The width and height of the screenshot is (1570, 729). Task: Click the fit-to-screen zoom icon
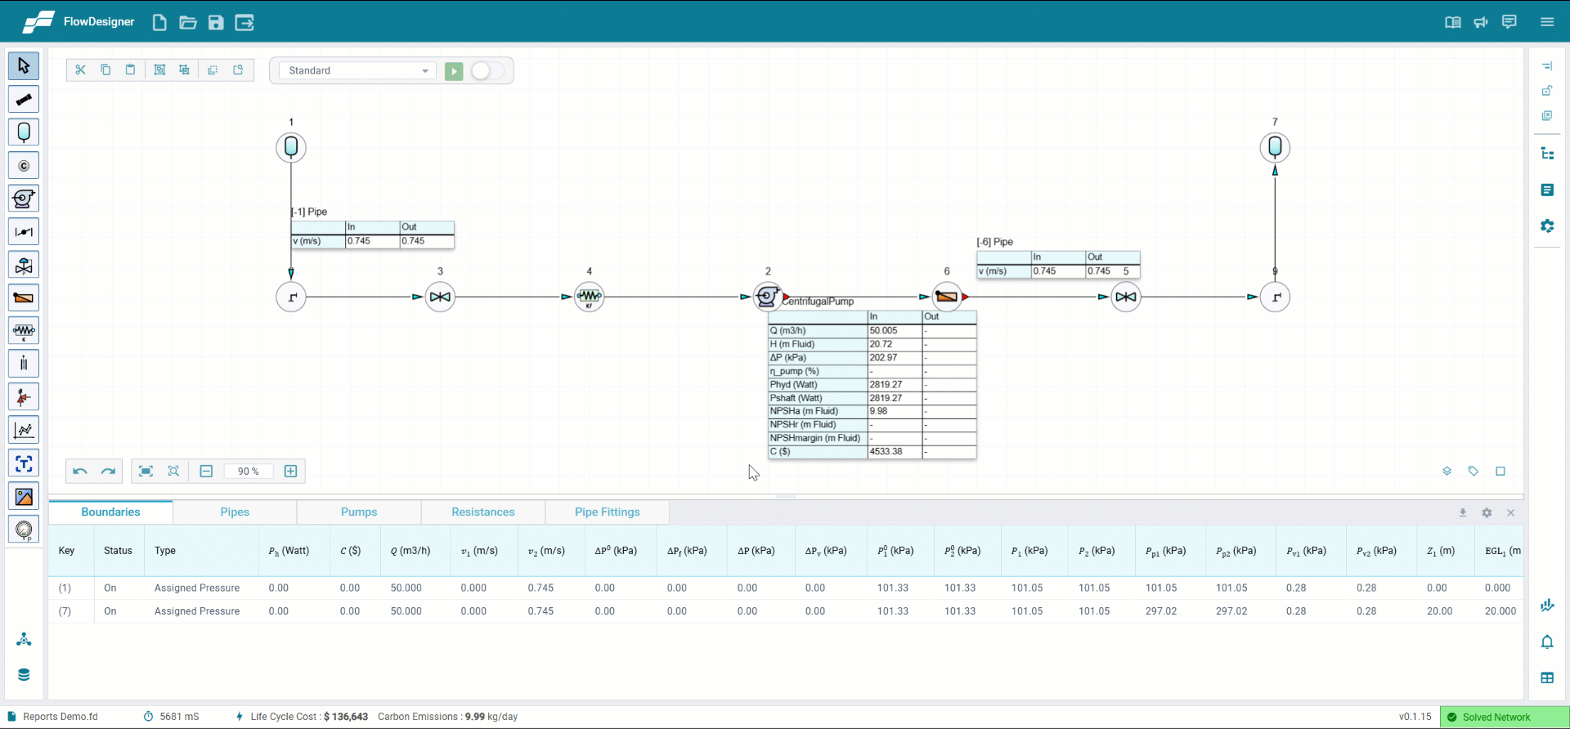(146, 472)
